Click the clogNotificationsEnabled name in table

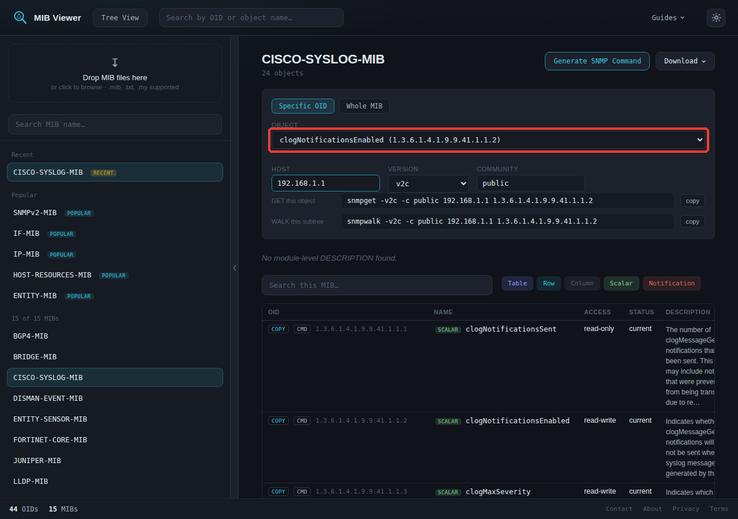pos(517,421)
